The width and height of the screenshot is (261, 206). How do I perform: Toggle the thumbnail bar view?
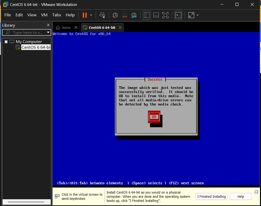point(156,15)
